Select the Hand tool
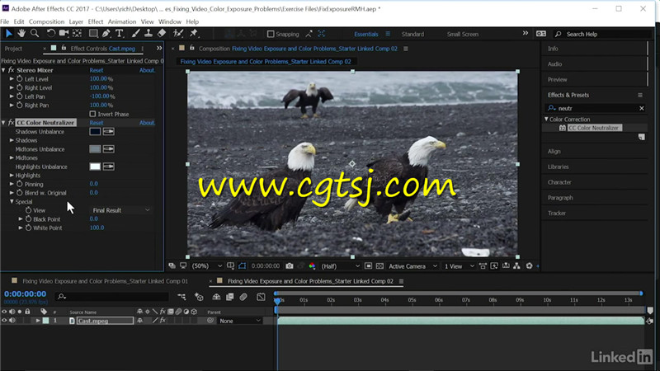660x371 pixels. click(x=21, y=33)
